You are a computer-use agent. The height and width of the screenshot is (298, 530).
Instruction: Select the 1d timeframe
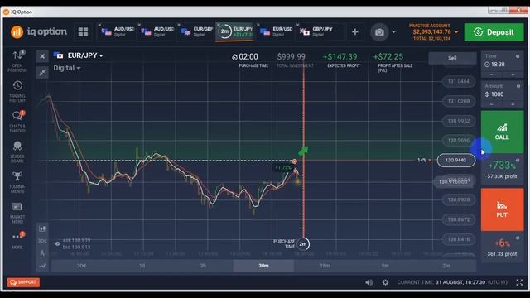click(x=142, y=266)
